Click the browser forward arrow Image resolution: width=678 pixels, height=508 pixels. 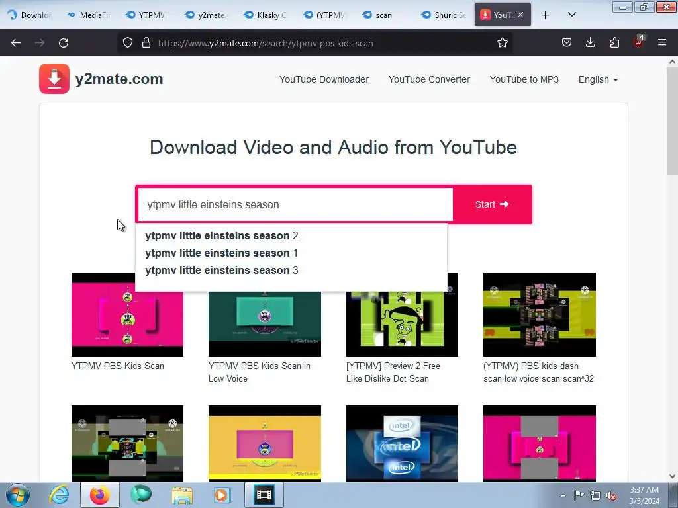[40, 43]
